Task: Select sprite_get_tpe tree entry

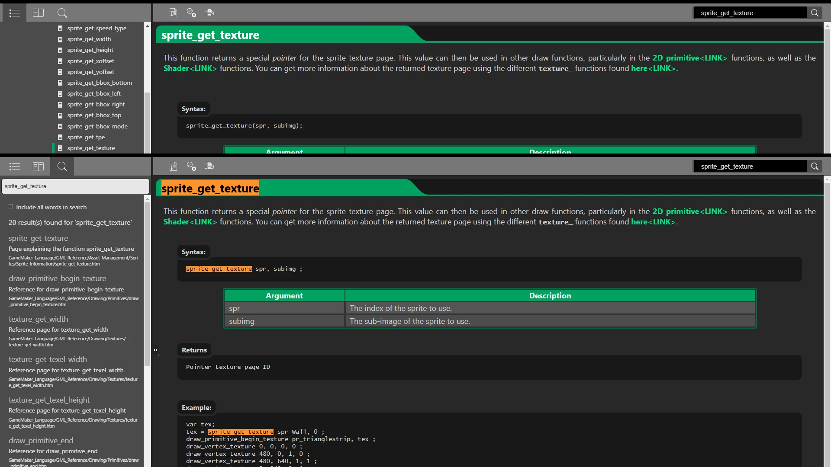Action: pos(86,137)
